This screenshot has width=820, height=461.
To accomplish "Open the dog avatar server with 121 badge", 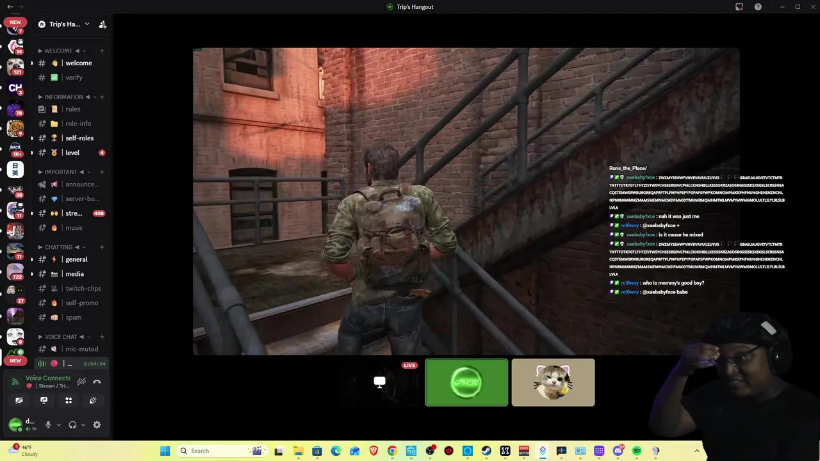I will coord(15,67).
